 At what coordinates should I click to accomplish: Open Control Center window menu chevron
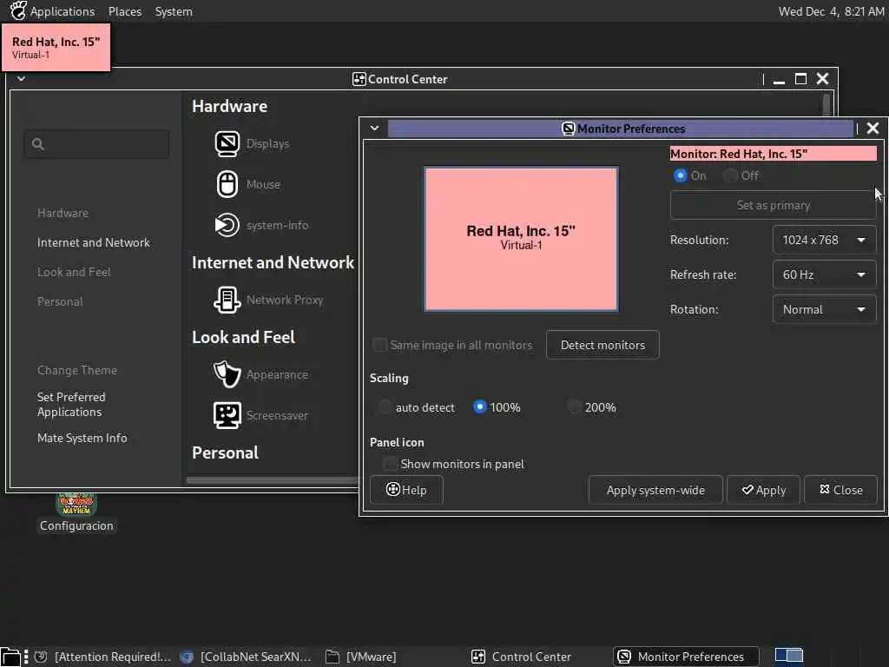click(x=21, y=79)
